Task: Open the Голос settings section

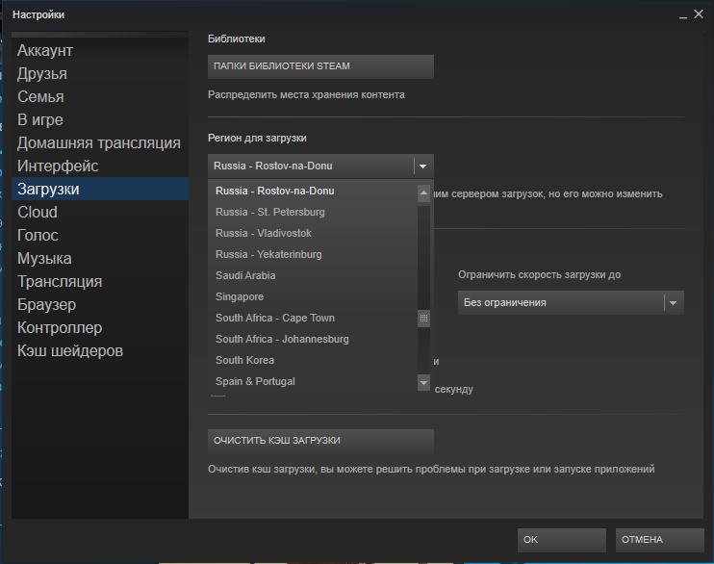Action: point(100,236)
